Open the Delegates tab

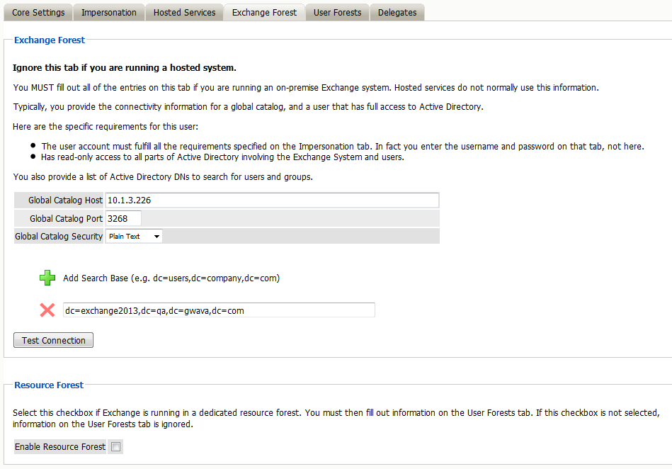click(x=397, y=13)
